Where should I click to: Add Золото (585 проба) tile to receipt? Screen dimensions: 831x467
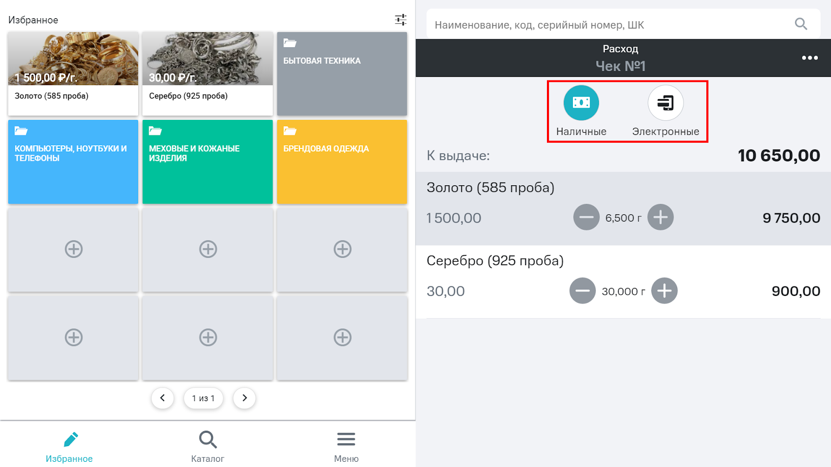pos(73,74)
